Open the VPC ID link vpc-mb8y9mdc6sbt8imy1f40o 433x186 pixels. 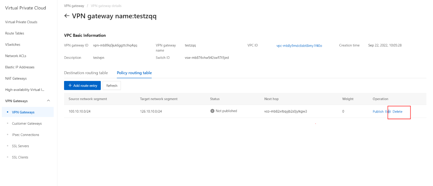pos(299,46)
